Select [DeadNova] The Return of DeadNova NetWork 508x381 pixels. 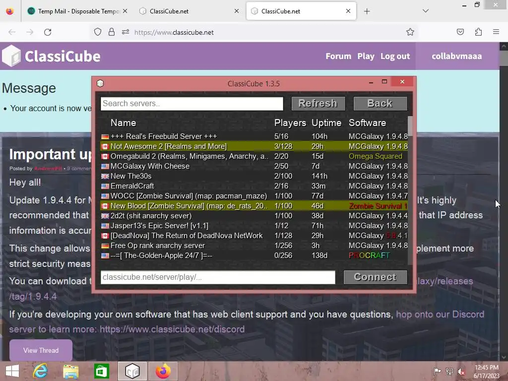pos(254,236)
